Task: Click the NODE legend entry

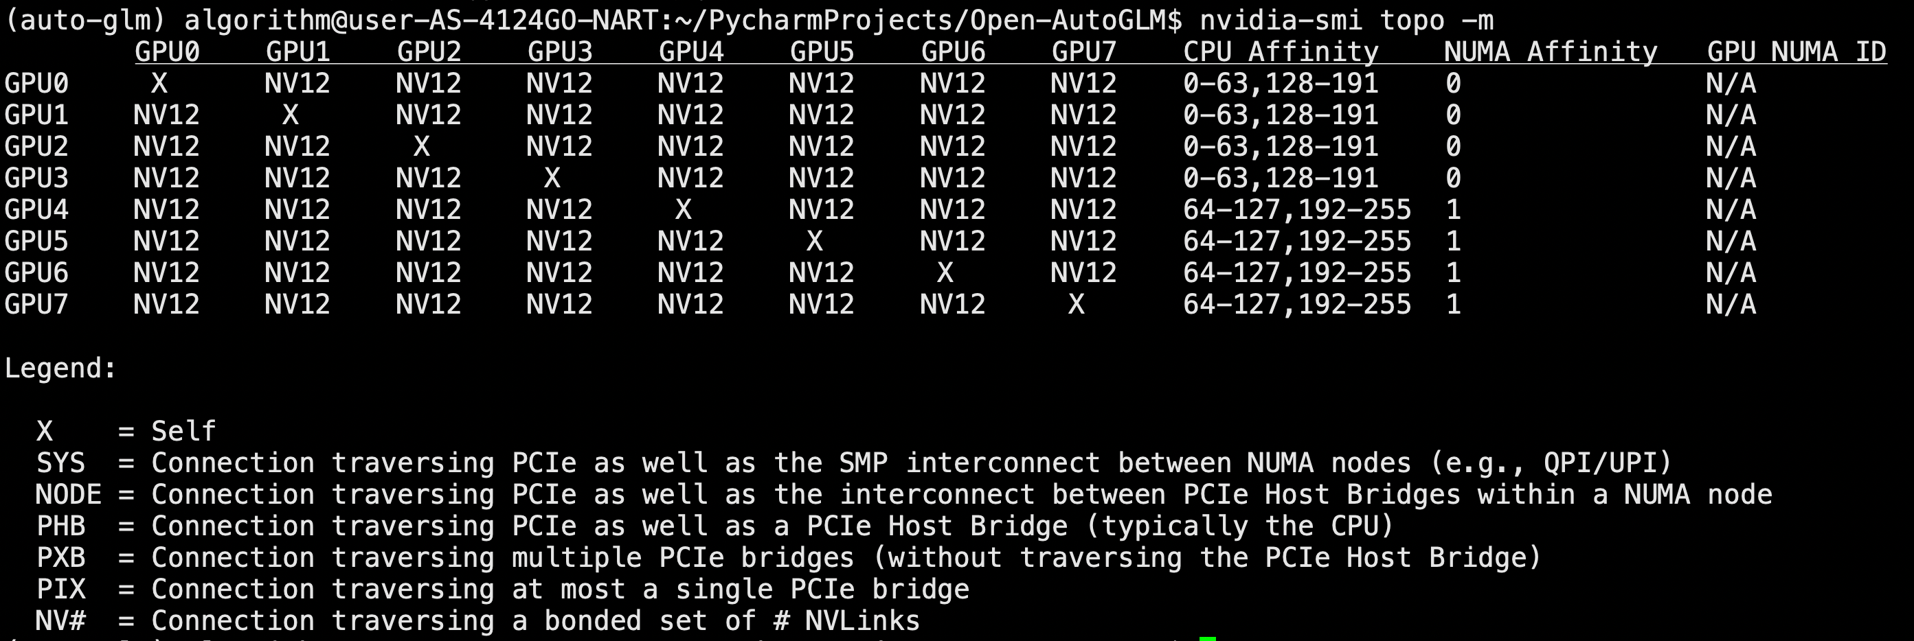Action: tap(69, 495)
